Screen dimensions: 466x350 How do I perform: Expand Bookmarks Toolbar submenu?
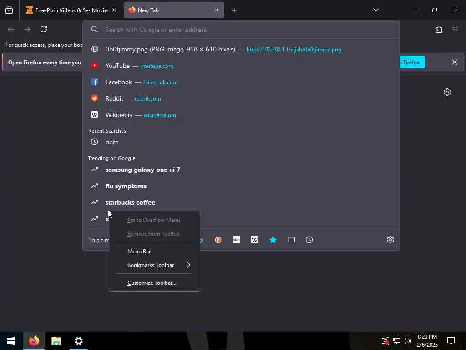[154, 265]
